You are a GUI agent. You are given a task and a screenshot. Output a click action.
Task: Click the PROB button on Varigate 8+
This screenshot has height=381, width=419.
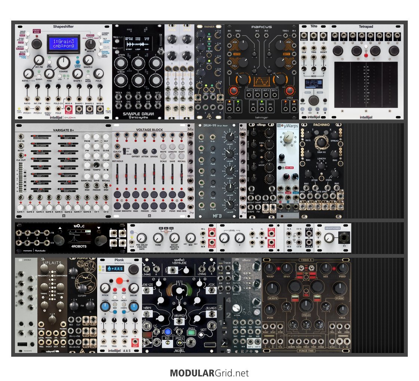[x=87, y=136]
